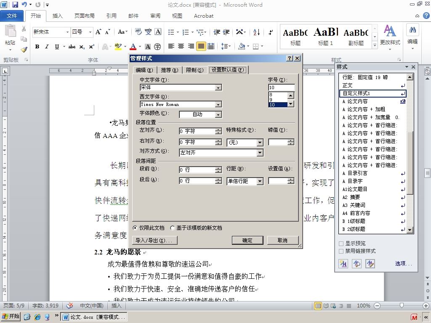Apply subscript formatting
Image resolution: width=431 pixels, height=323 pixels.
pyautogui.click(x=82, y=47)
